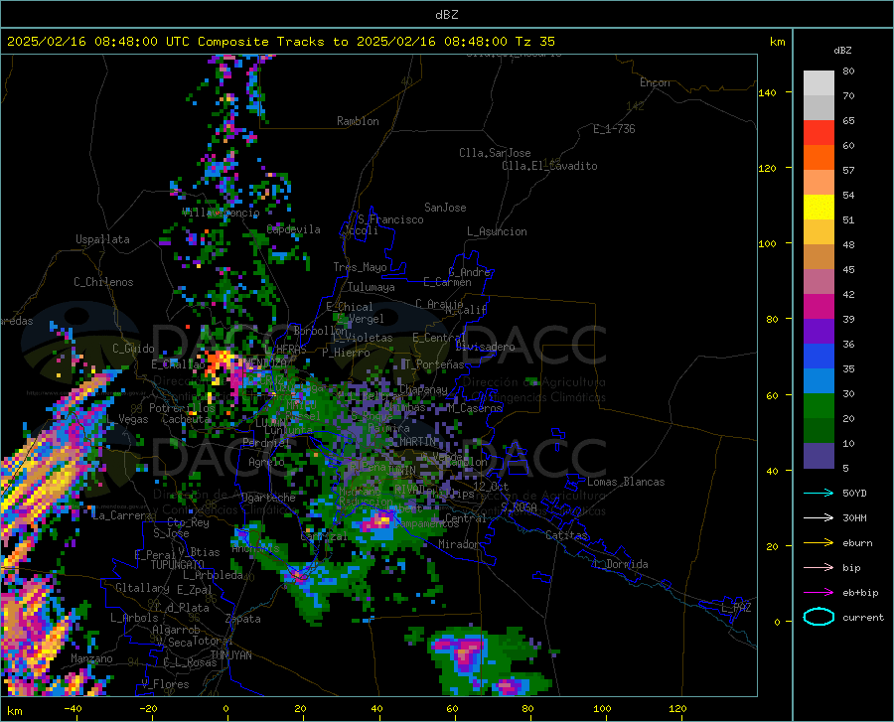Pick the red 60-65 dBZ swatch
The image size is (894, 722).
(819, 133)
